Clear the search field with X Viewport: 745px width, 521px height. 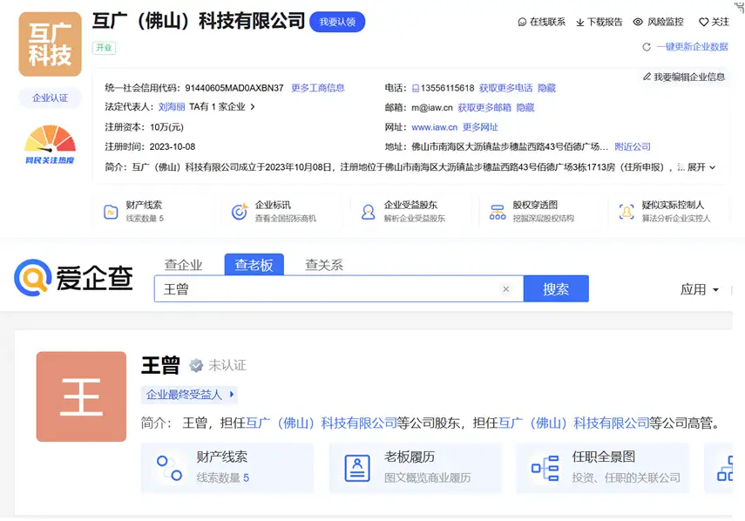pyautogui.click(x=506, y=288)
